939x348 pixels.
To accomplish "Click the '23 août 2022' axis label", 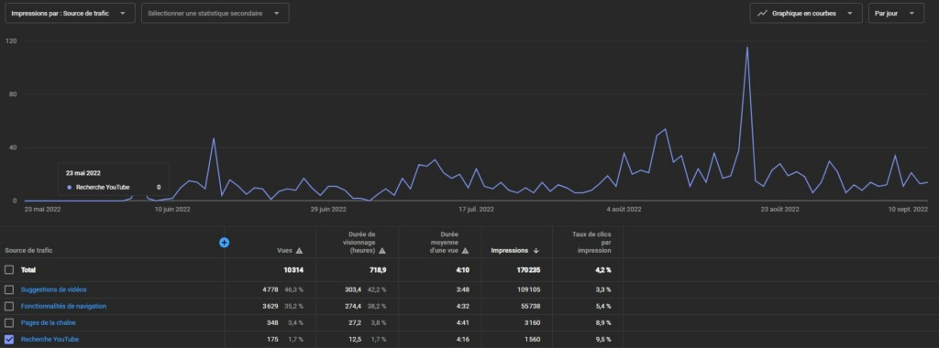I will (x=780, y=210).
